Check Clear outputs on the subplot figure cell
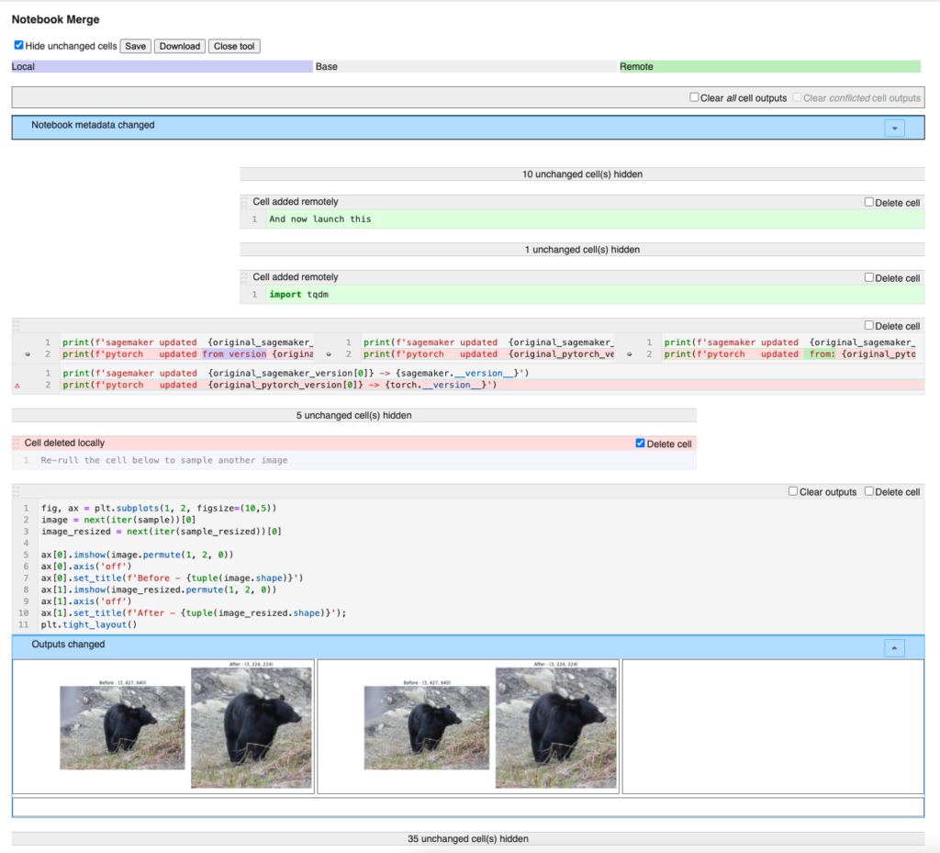Screen dimensions: 940x853 pos(793,491)
